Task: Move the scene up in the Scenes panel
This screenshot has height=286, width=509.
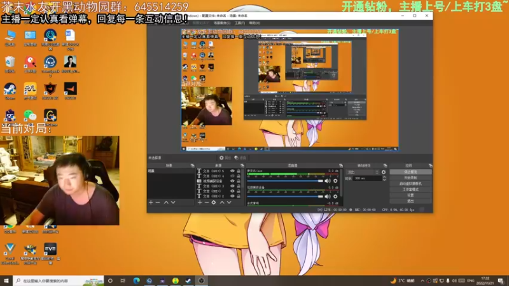Action: 166,202
